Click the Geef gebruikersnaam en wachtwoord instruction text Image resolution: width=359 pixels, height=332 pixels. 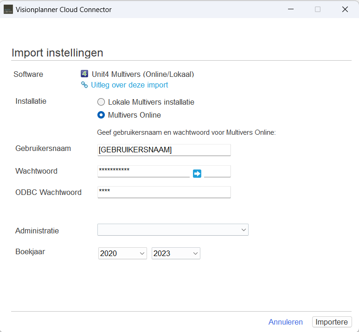pyautogui.click(x=186, y=132)
